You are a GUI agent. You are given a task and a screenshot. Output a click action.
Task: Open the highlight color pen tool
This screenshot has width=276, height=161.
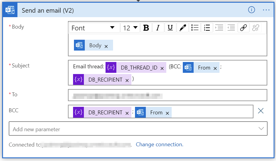point(182,28)
